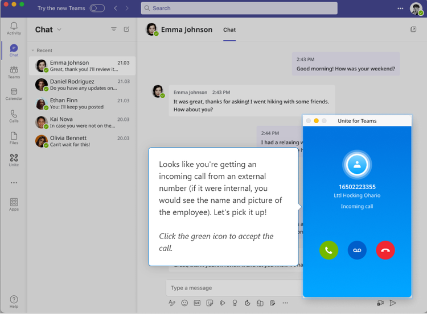Open Ethan Finn conversation

pos(82,103)
